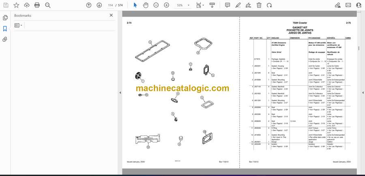Send the file by email
The width and height of the screenshot is (365, 176).
(x=348, y=5)
